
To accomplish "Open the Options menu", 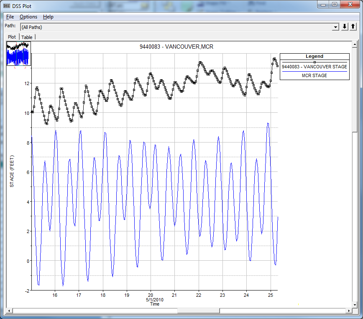I will 28,17.
